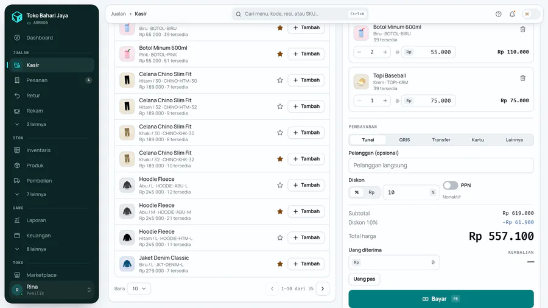Favorite Hoodie Fleece Hitam L star
This screenshot has width=548, height=308.
coord(280,237)
